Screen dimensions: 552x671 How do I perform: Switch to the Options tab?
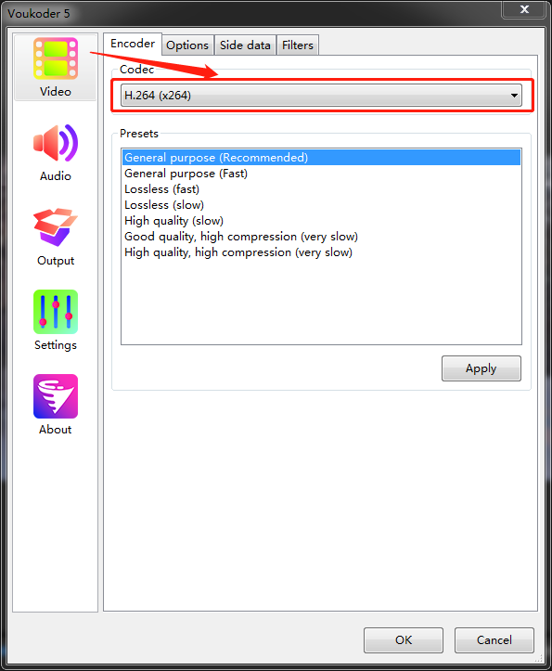coord(187,45)
